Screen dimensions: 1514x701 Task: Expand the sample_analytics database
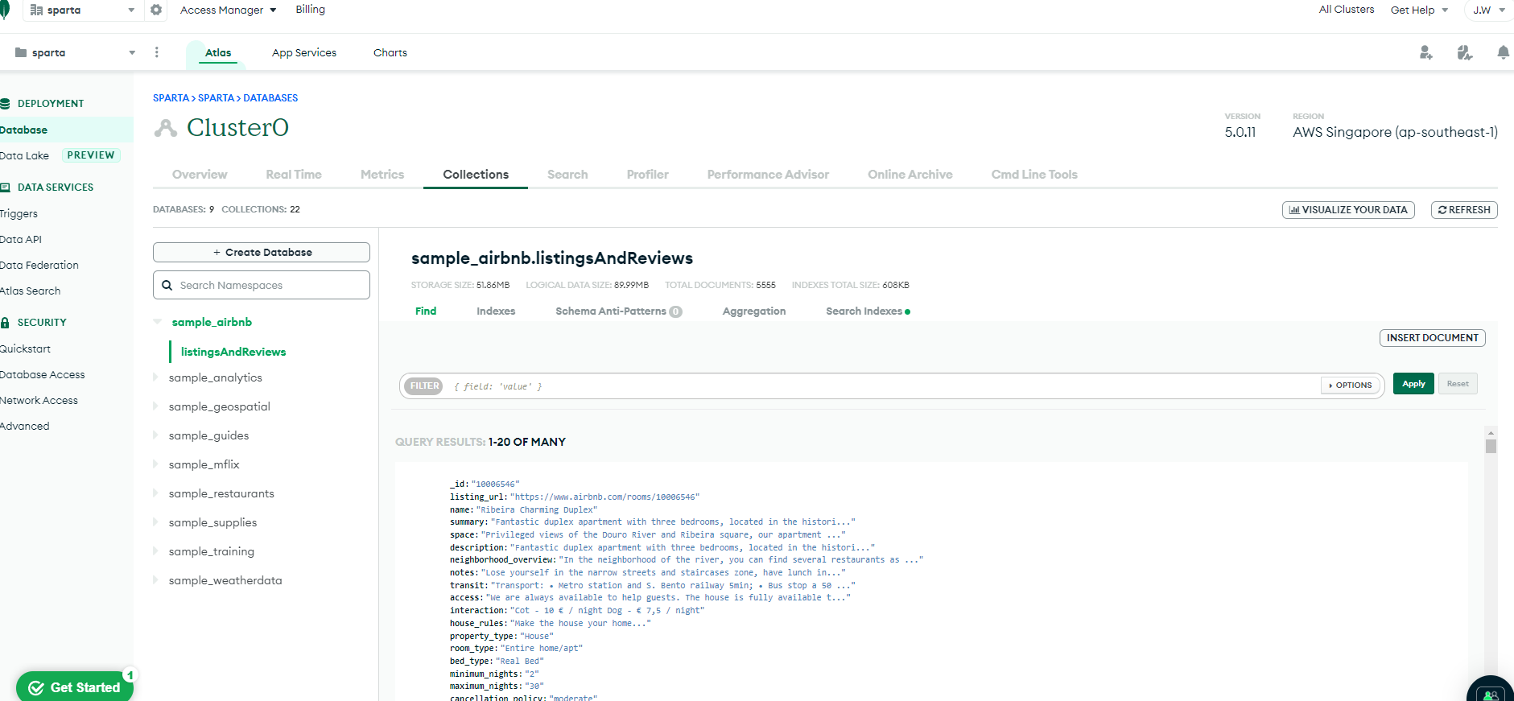(156, 377)
